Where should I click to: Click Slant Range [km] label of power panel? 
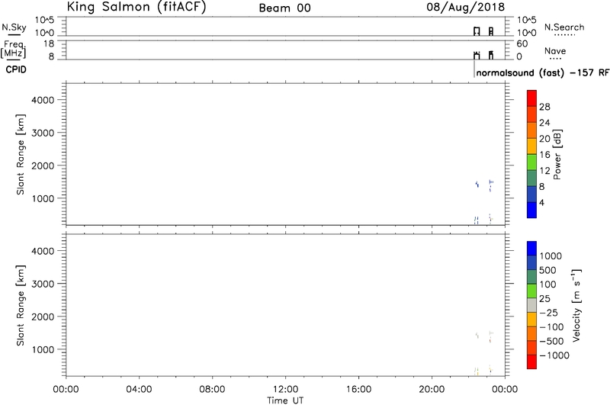tap(21, 155)
